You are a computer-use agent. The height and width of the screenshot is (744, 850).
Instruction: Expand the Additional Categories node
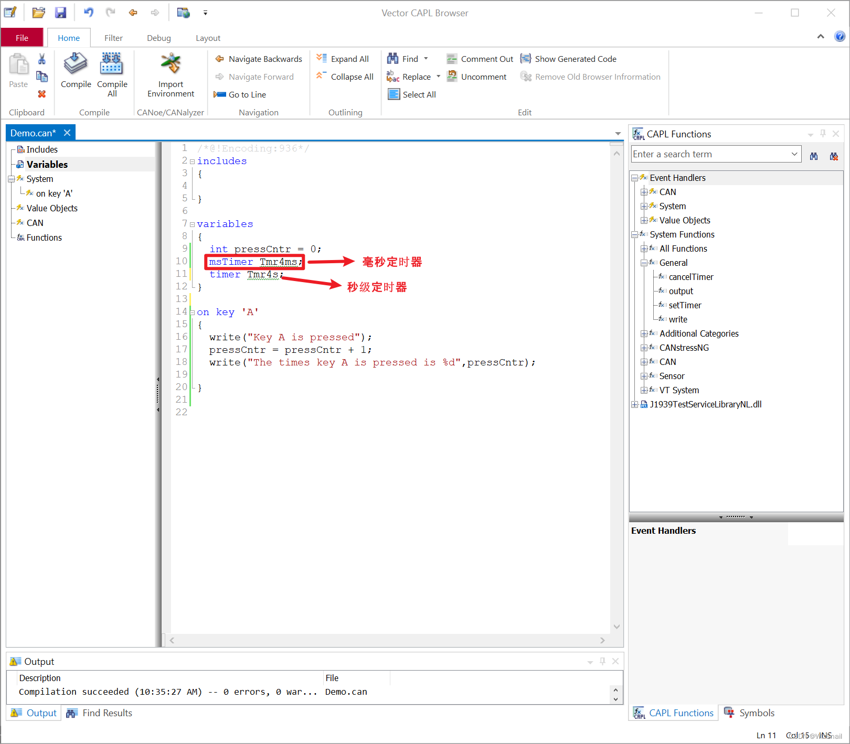(x=644, y=334)
